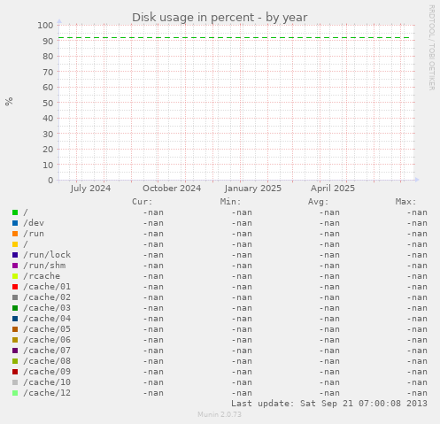This screenshot has width=440, height=424.
Task: Click the 'Disk usage in percent - by year' title
Action: 220,18
